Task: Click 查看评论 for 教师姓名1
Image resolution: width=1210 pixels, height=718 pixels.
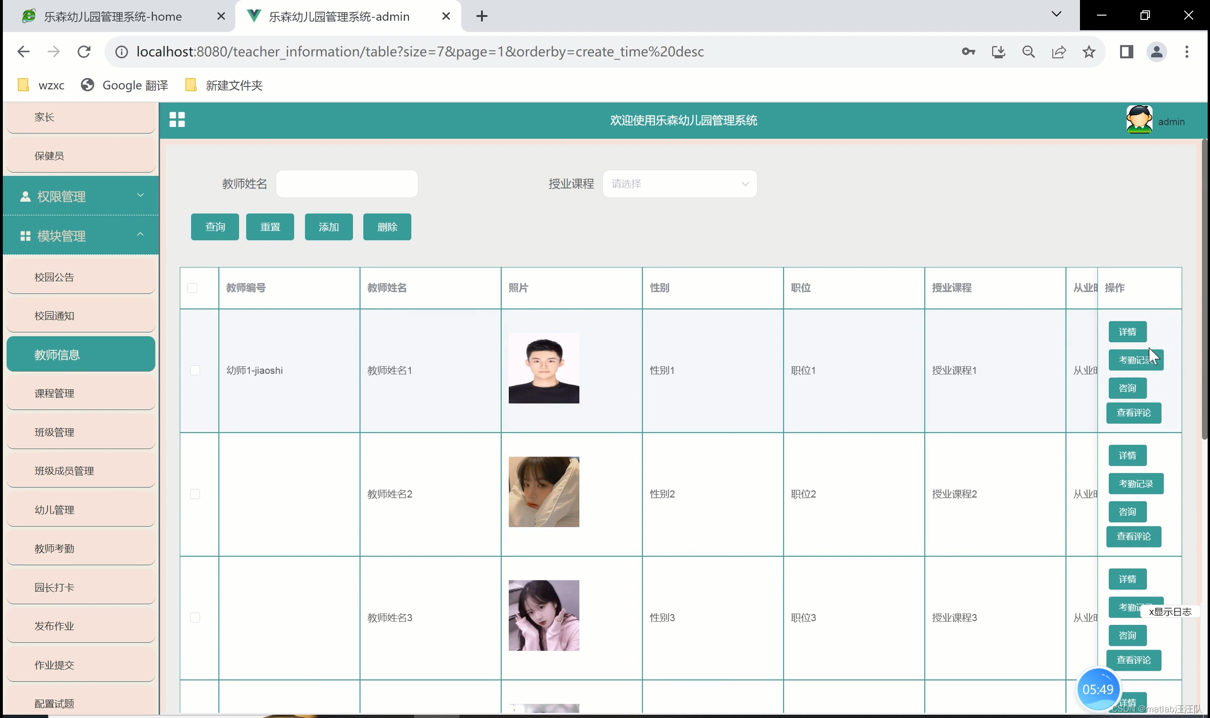Action: click(1133, 413)
